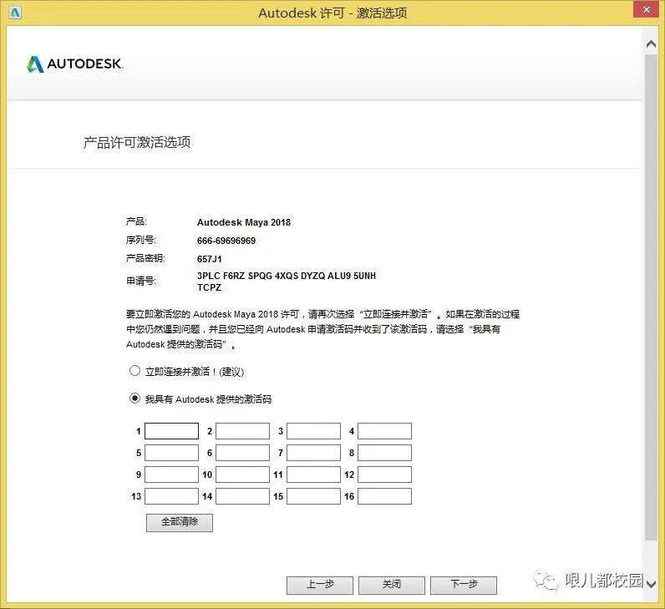The image size is (665, 609).
Task: Click the scrollbar down arrow
Action: click(x=651, y=584)
